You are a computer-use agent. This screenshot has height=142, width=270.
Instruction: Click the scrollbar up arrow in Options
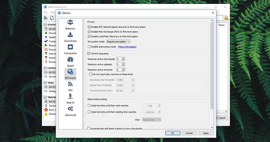click(x=212, y=20)
